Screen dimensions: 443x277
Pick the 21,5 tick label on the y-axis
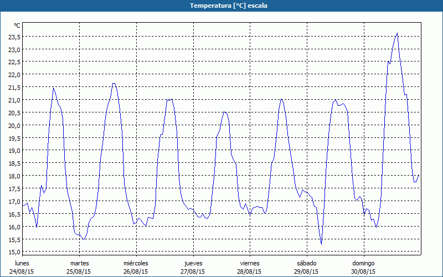(15, 88)
